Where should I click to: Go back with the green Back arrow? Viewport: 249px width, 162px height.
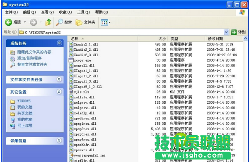(x=8, y=22)
